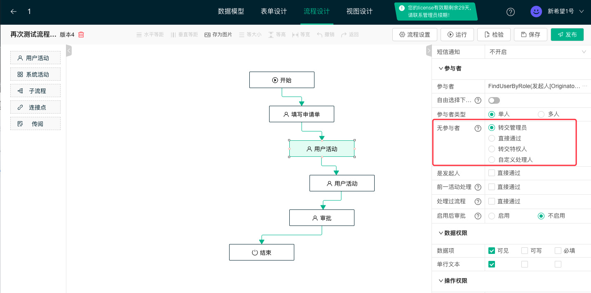Screen dimensions: 591x293
Task: Switch to 流程设计 tab
Action: pyautogui.click(x=317, y=12)
